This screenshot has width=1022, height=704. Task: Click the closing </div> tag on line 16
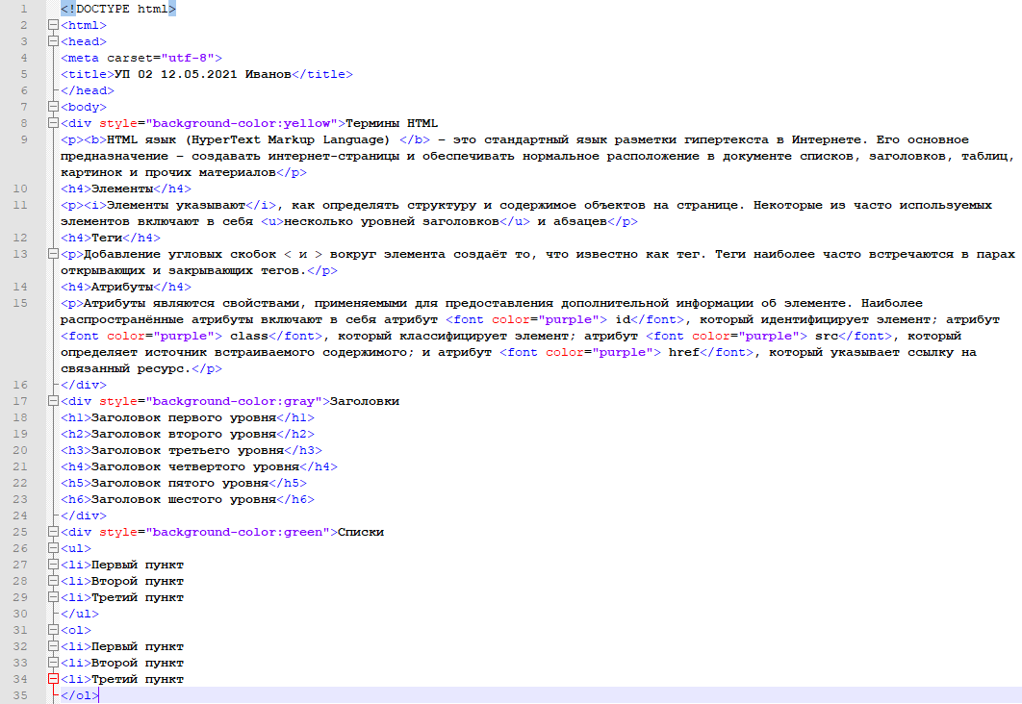(x=84, y=385)
